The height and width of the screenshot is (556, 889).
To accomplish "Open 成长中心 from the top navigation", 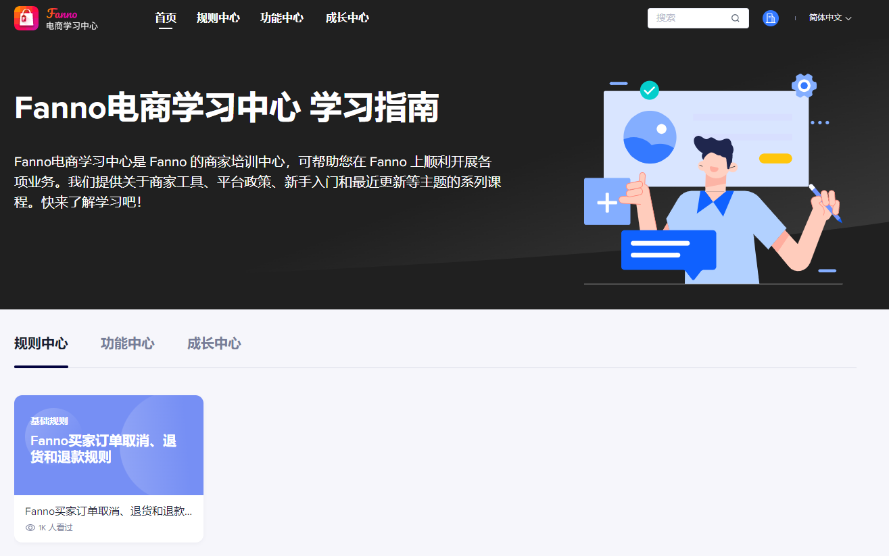I will click(347, 18).
